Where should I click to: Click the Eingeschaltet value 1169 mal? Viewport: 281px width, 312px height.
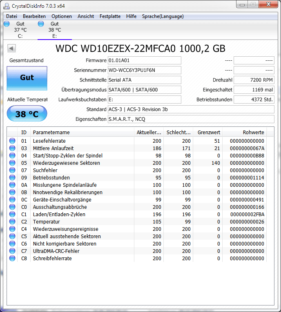(254, 90)
